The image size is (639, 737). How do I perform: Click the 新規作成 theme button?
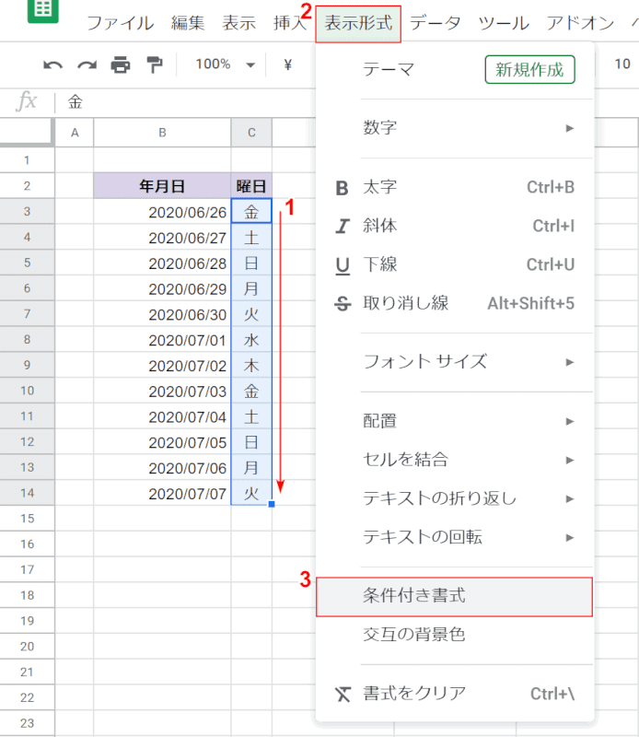(529, 70)
